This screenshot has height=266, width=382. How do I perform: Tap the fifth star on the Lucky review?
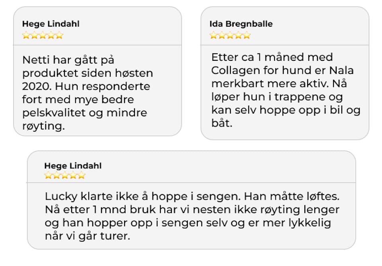pos(81,175)
